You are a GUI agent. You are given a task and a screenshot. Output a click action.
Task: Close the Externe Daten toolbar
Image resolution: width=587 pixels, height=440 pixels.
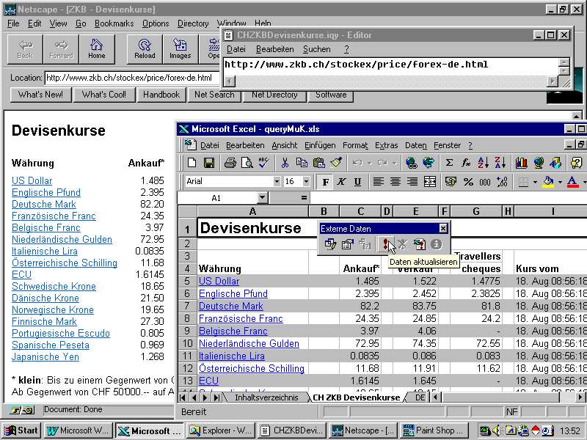pyautogui.click(x=443, y=228)
